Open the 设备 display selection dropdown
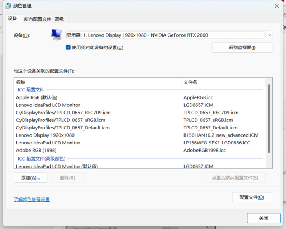The width and height of the screenshot is (286, 229). tap(169, 35)
